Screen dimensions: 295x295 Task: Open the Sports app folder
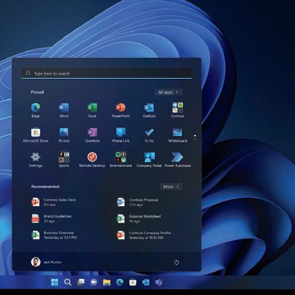click(64, 160)
